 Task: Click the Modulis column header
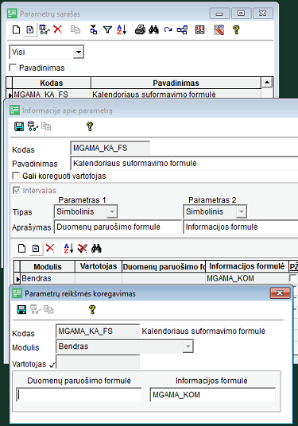coord(48,266)
